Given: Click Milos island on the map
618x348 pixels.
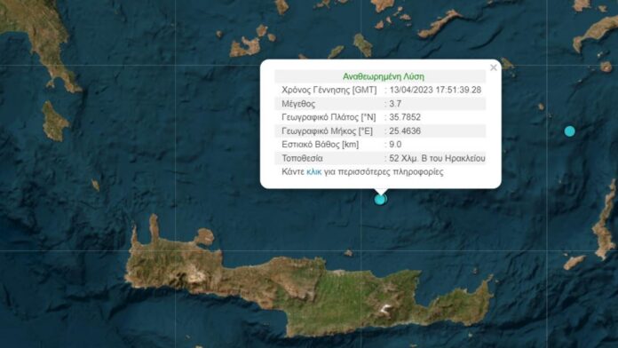Looking at the screenshot, I should pos(244,47).
